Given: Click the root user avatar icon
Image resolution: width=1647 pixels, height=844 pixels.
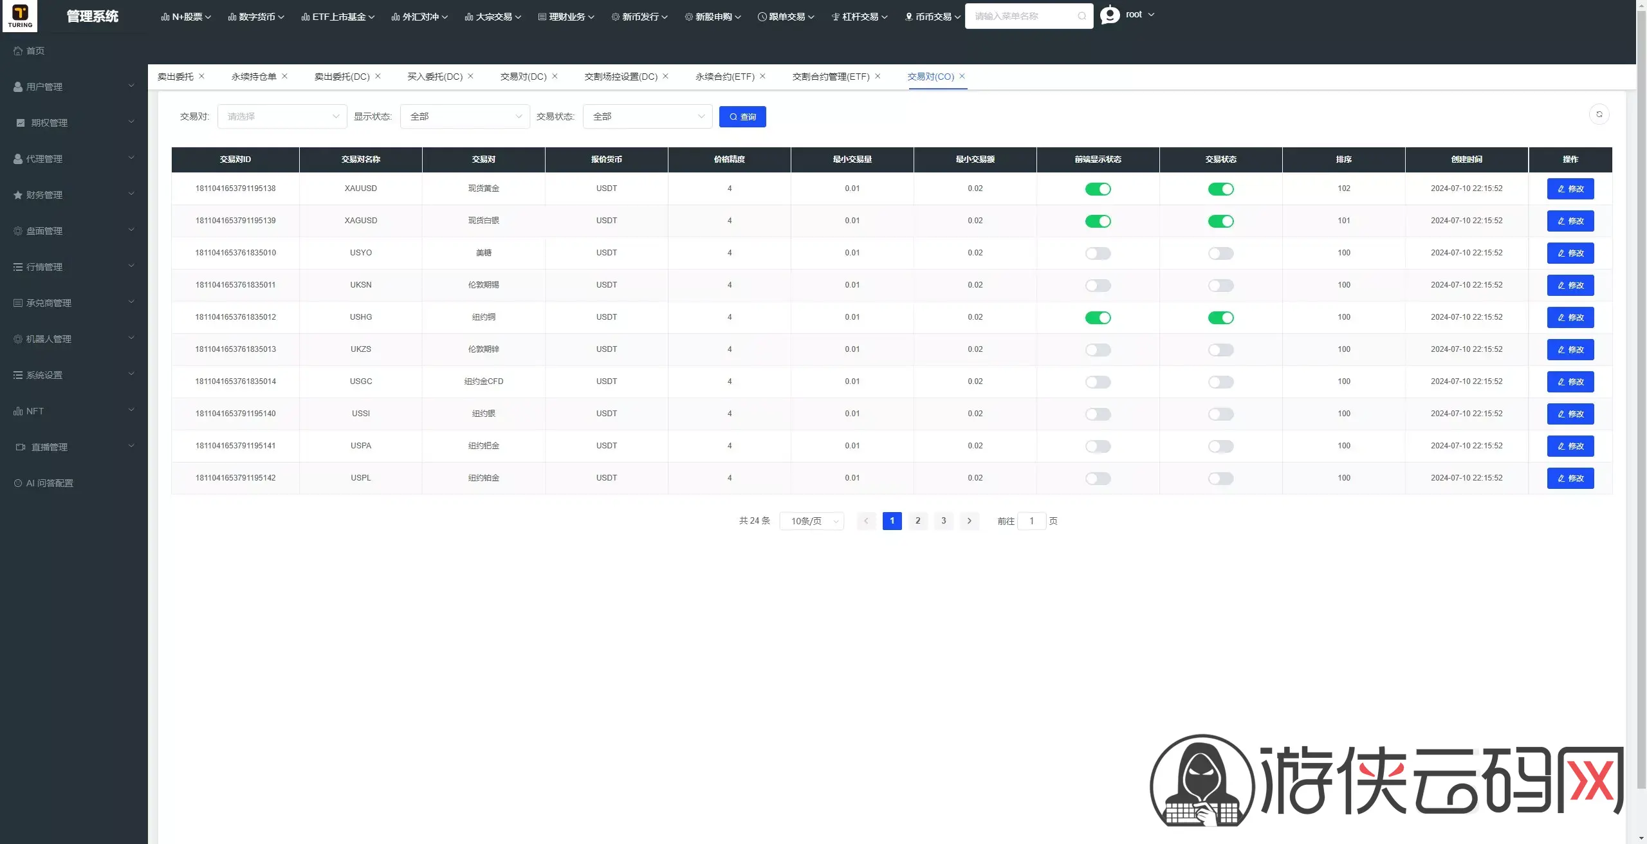Looking at the screenshot, I should tap(1110, 15).
